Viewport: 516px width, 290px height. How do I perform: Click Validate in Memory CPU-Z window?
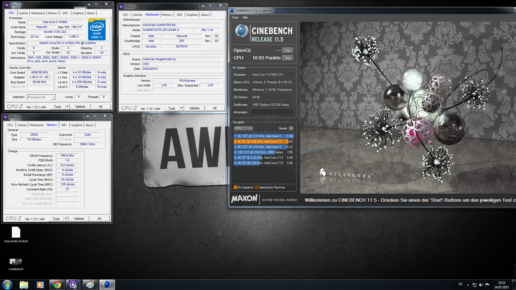(79, 219)
